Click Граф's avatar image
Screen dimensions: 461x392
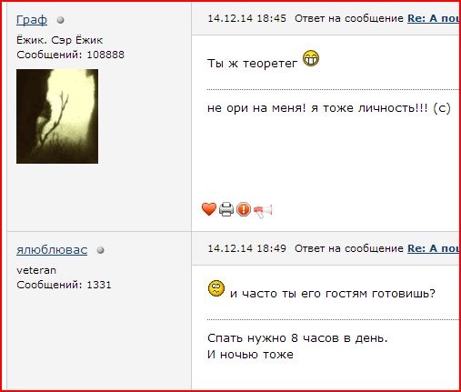[57, 116]
